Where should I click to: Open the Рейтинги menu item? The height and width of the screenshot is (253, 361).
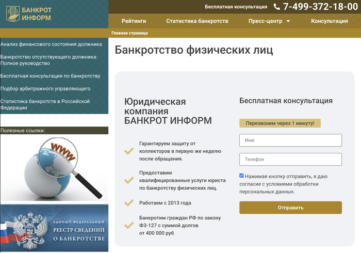(134, 21)
